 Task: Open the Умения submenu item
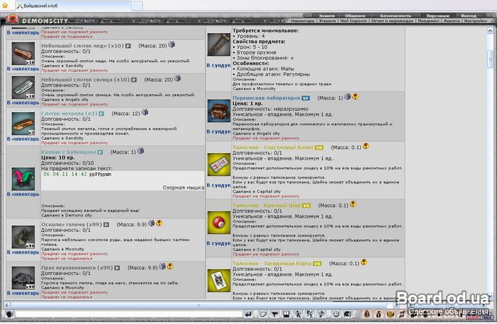coord(327,21)
